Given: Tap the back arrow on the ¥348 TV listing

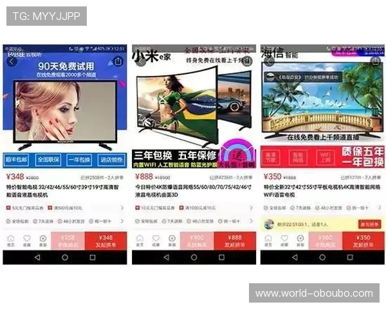Looking at the screenshot, I should [x=12, y=62].
